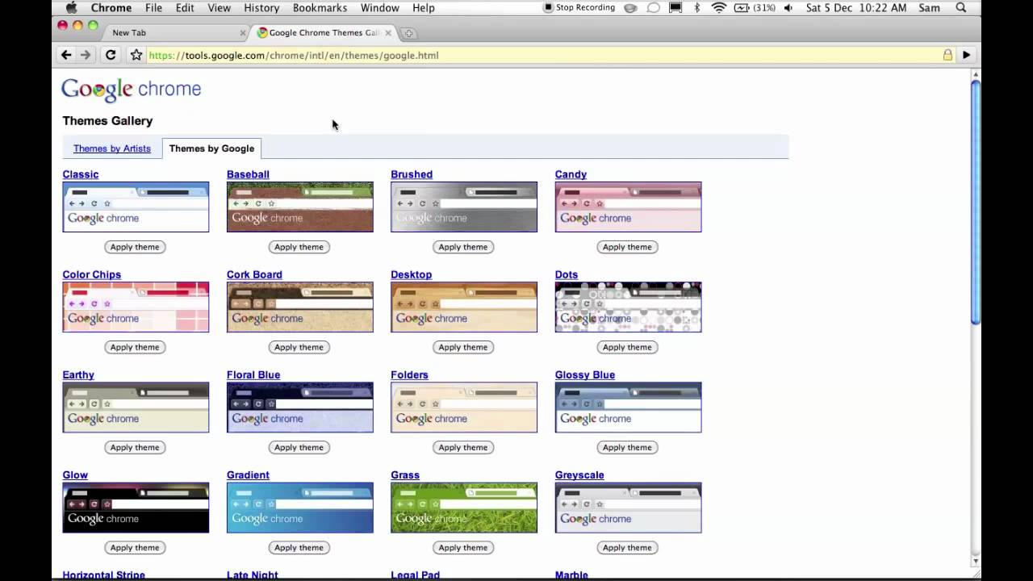Apply the Cork Board theme
This screenshot has width=1033, height=581.
299,347
